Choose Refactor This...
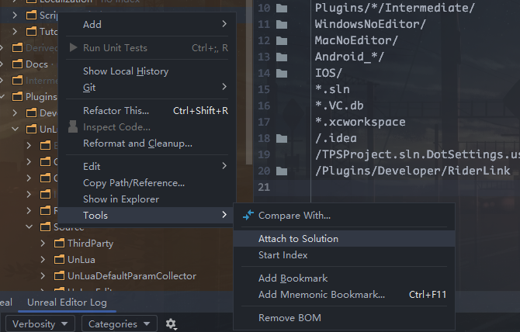520x332 pixels. (x=147, y=111)
